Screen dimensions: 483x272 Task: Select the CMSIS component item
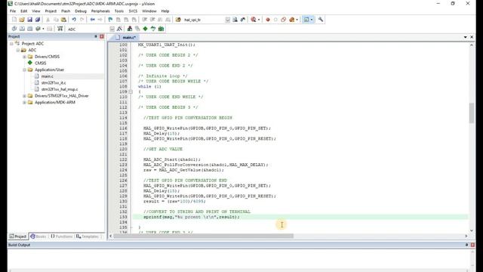pos(40,63)
